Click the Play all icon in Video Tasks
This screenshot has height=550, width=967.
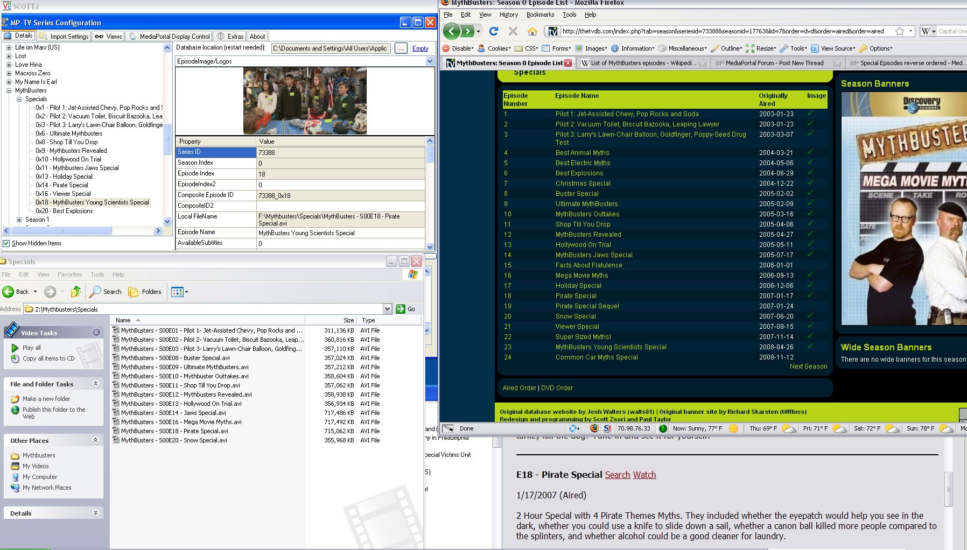[x=15, y=348]
